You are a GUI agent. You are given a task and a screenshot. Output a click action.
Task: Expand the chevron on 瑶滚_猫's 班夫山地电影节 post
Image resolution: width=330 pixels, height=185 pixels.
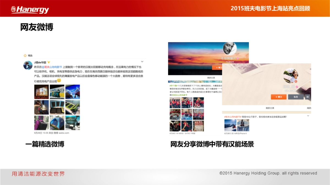[x=307, y=116]
